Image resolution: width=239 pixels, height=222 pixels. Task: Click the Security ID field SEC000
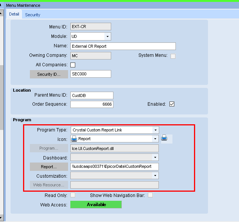coord(91,74)
